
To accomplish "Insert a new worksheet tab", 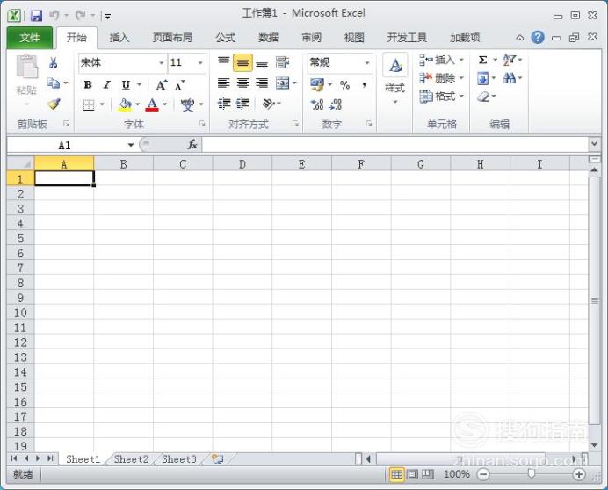I will pyautogui.click(x=218, y=459).
